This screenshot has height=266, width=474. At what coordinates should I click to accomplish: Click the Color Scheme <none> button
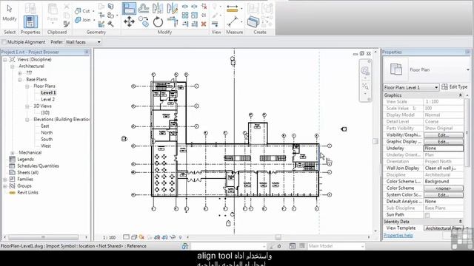pos(443,188)
